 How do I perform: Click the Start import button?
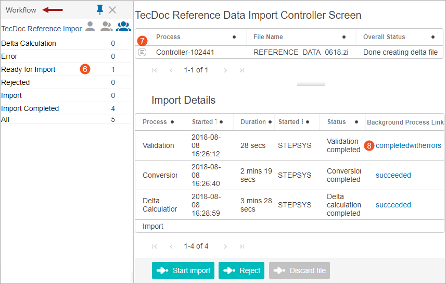[x=183, y=270]
